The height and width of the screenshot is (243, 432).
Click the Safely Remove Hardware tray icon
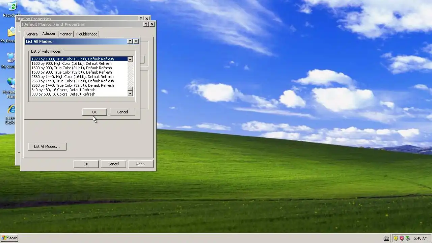[x=408, y=238]
